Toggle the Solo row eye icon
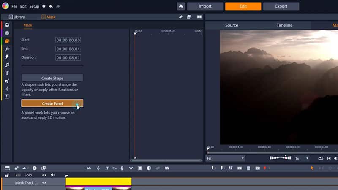 (44, 175)
